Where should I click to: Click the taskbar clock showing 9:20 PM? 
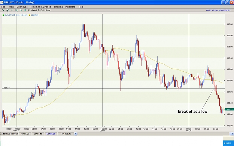pos(227,143)
